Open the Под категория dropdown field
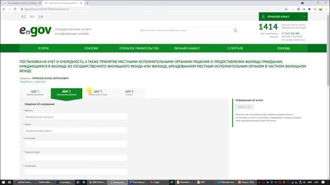Viewport: 330px width, 185px height. tap(76, 158)
